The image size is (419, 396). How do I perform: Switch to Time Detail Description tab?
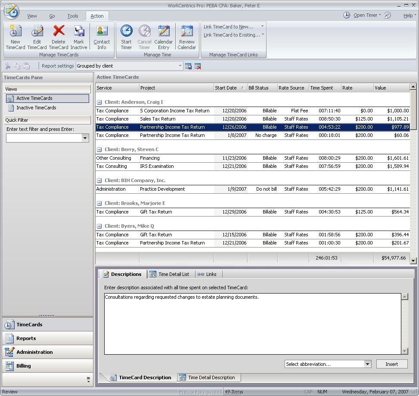coord(209,377)
